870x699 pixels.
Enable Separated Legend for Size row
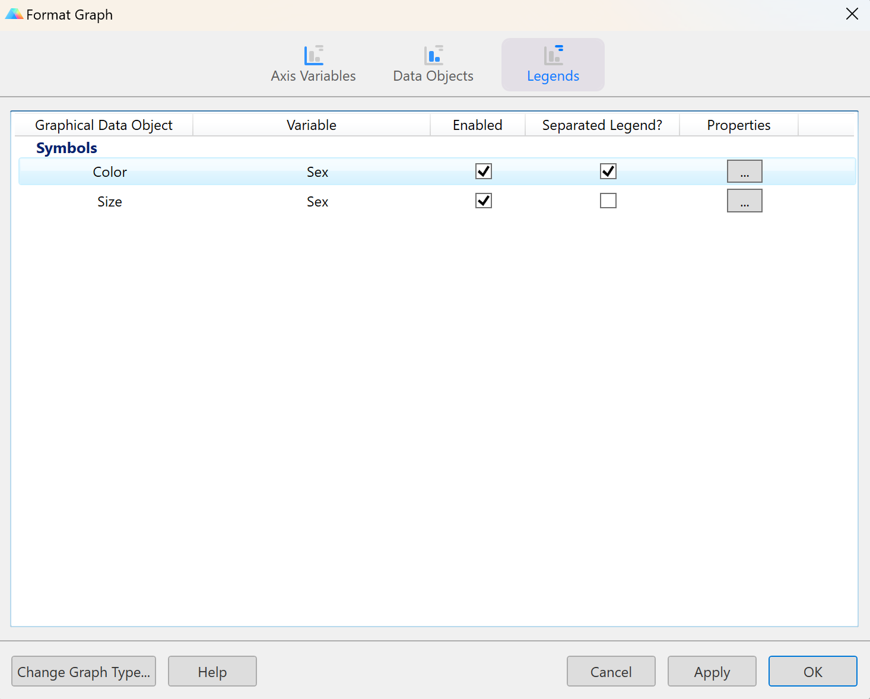[608, 201]
